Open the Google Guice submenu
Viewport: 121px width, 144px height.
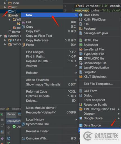click(x=99, y=118)
